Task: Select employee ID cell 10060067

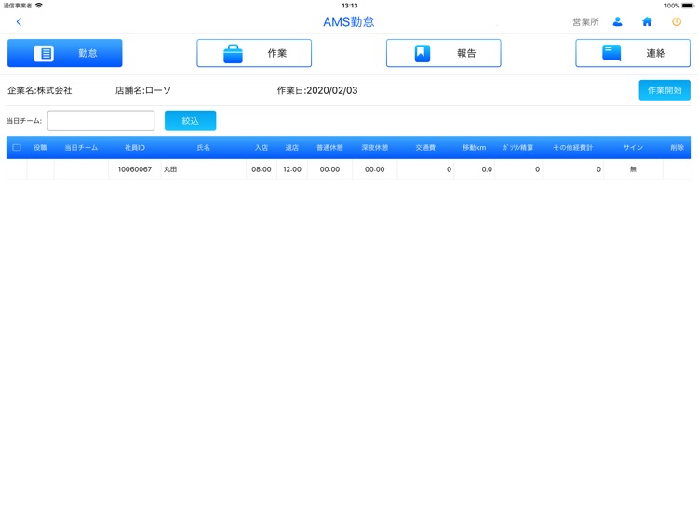Action: (x=135, y=169)
